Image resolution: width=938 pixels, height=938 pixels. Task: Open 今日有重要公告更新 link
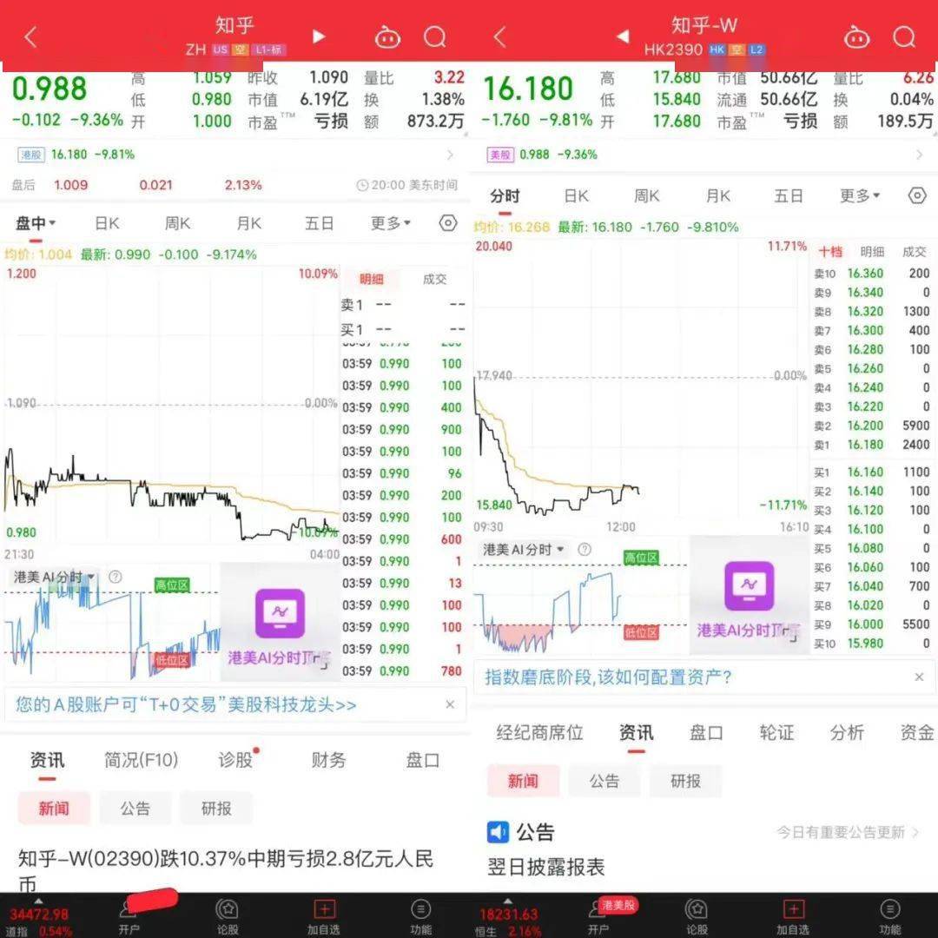point(848,832)
